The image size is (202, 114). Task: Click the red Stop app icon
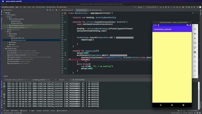click(x=180, y=7)
